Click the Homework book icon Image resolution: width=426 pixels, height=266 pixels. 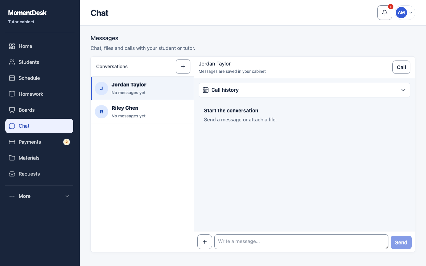click(12, 94)
